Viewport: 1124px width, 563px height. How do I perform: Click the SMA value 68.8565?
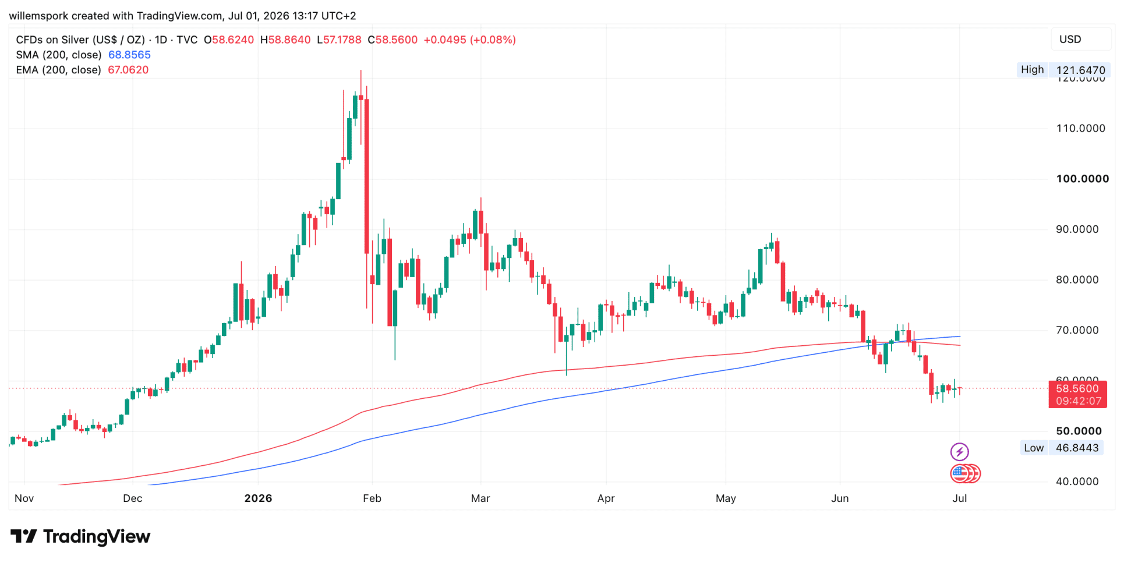(129, 55)
